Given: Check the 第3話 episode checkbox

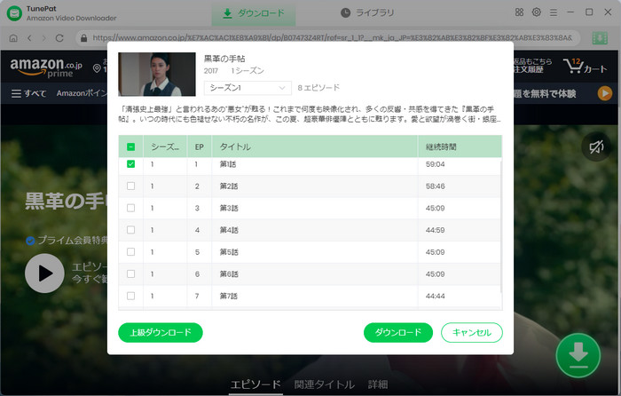Looking at the screenshot, I should click(130, 208).
